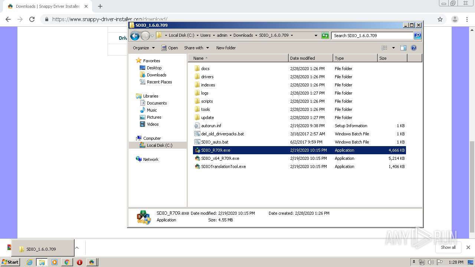This screenshot has width=475, height=267.
Task: Create a New folder
Action: click(226, 48)
